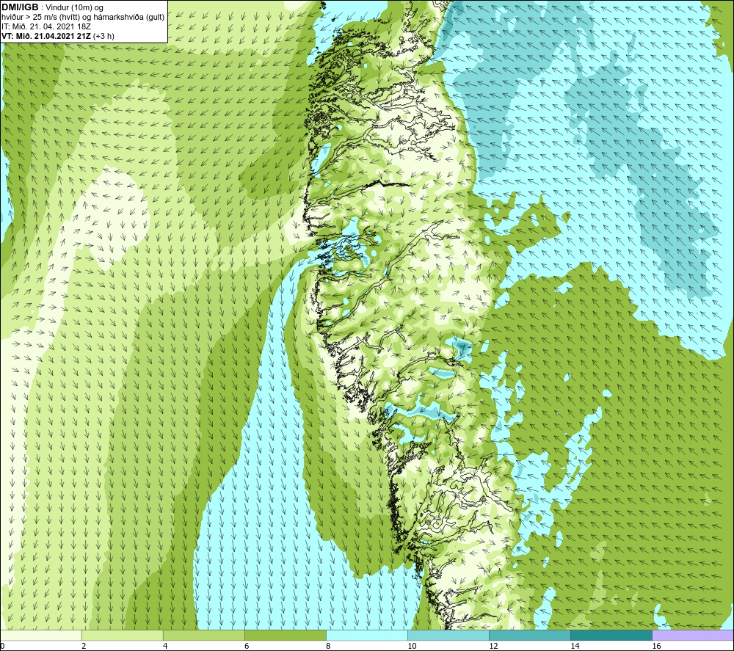The height and width of the screenshot is (651, 734).
Task: Click the 6–8 m/s dark green swatch
Action: 286,635
